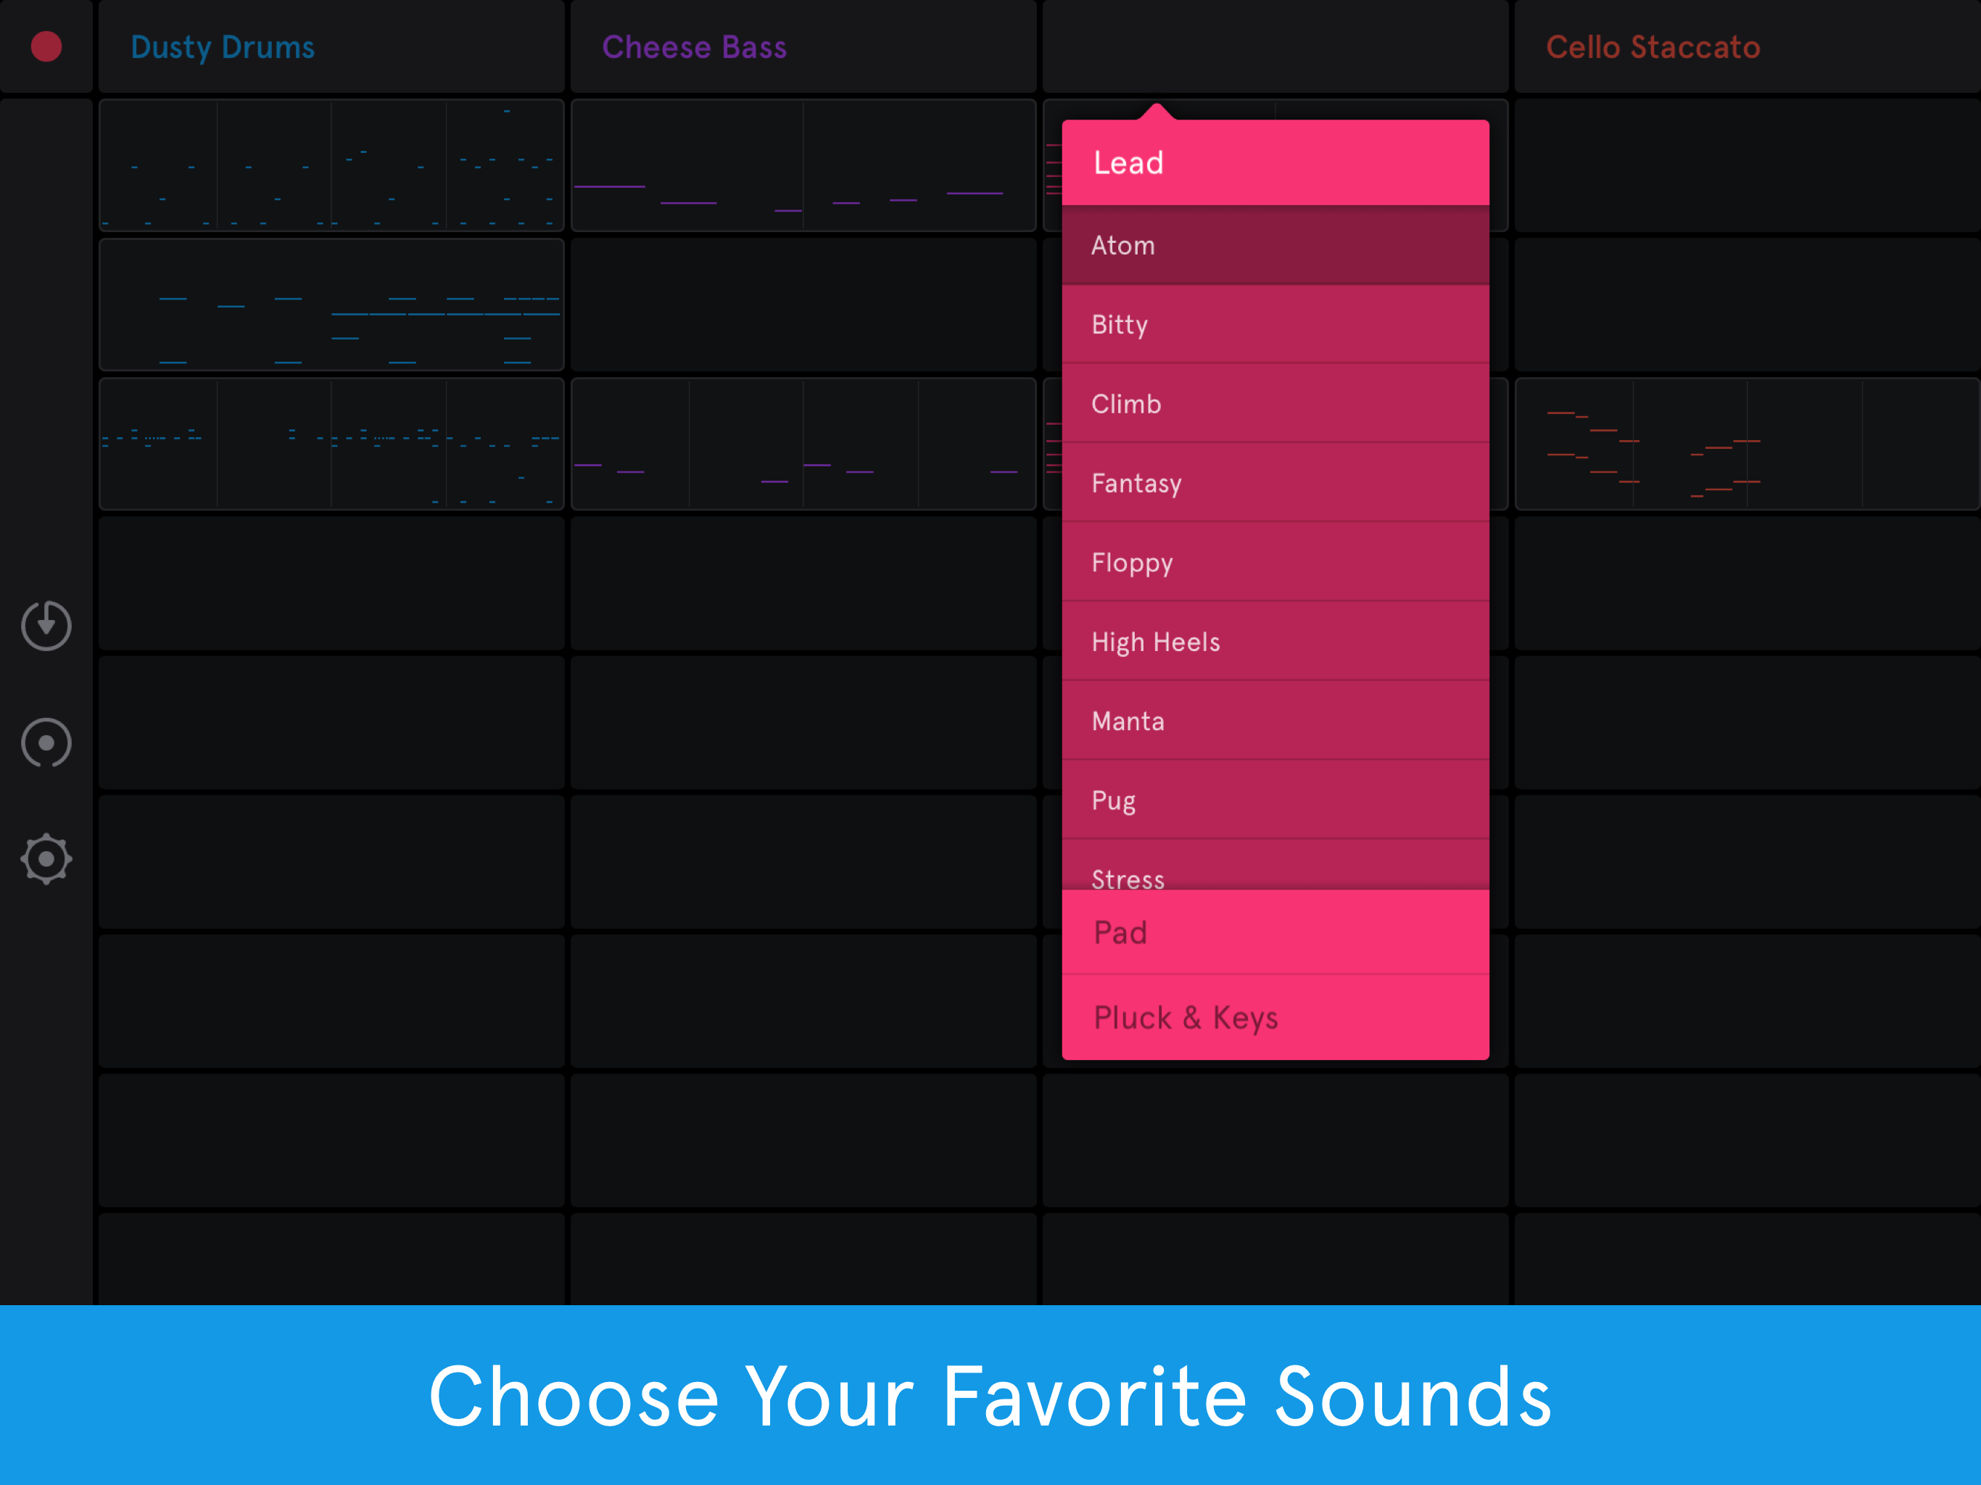Viewport: 1981px width, 1485px height.
Task: Select Fantasy from the sound list
Action: click(x=1275, y=483)
